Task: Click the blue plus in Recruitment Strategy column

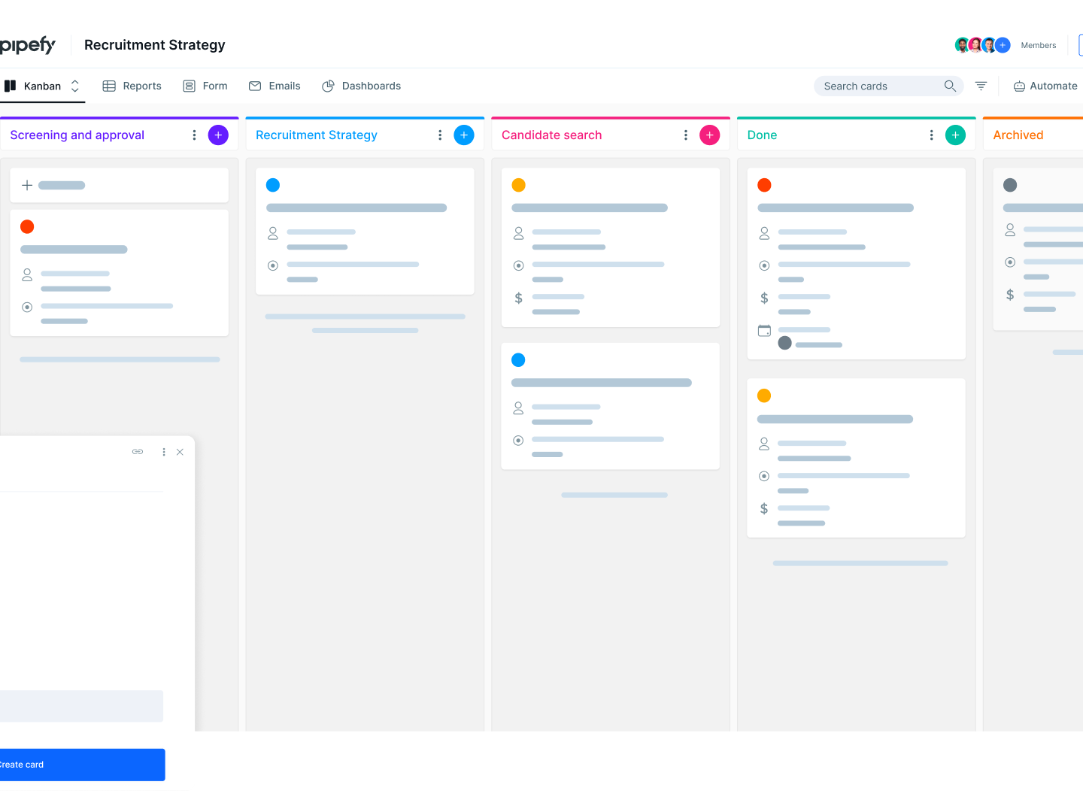Action: pos(464,135)
